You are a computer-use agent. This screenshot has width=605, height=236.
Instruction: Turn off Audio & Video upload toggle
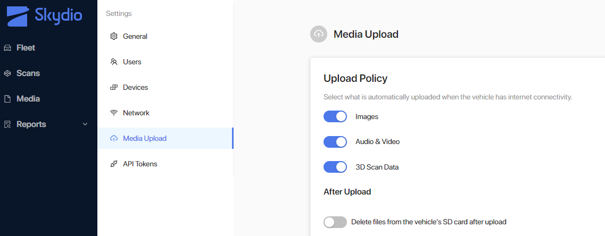(335, 142)
